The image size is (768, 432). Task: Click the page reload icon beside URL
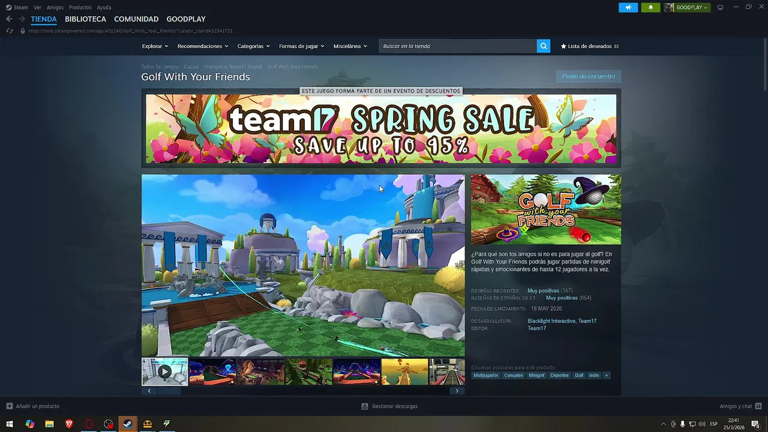pyautogui.click(x=9, y=31)
